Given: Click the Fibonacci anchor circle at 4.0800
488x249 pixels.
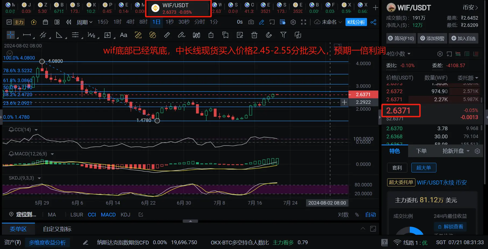Looking at the screenshot, I should coord(42,62).
